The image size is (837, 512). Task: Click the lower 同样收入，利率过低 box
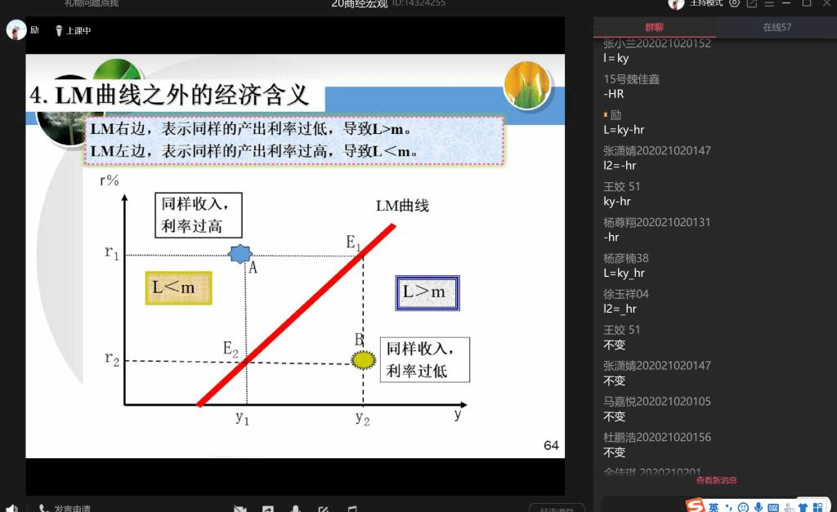[425, 360]
